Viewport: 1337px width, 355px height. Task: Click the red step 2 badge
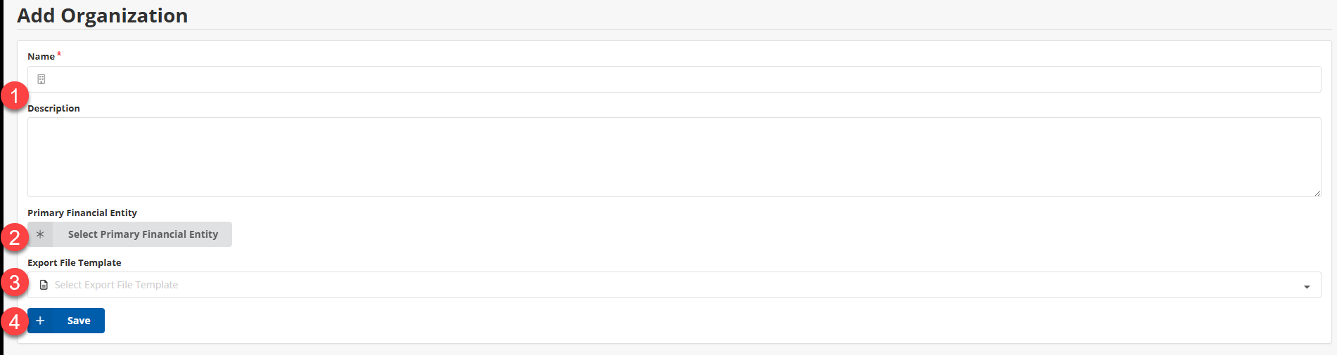(15, 237)
